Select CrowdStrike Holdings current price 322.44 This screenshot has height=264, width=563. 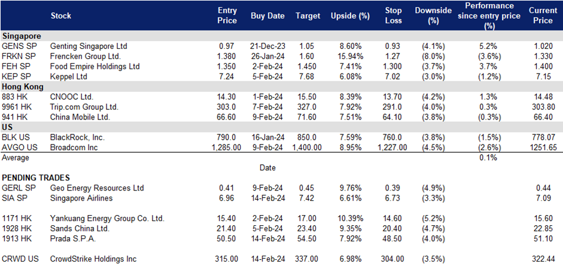tap(544, 259)
